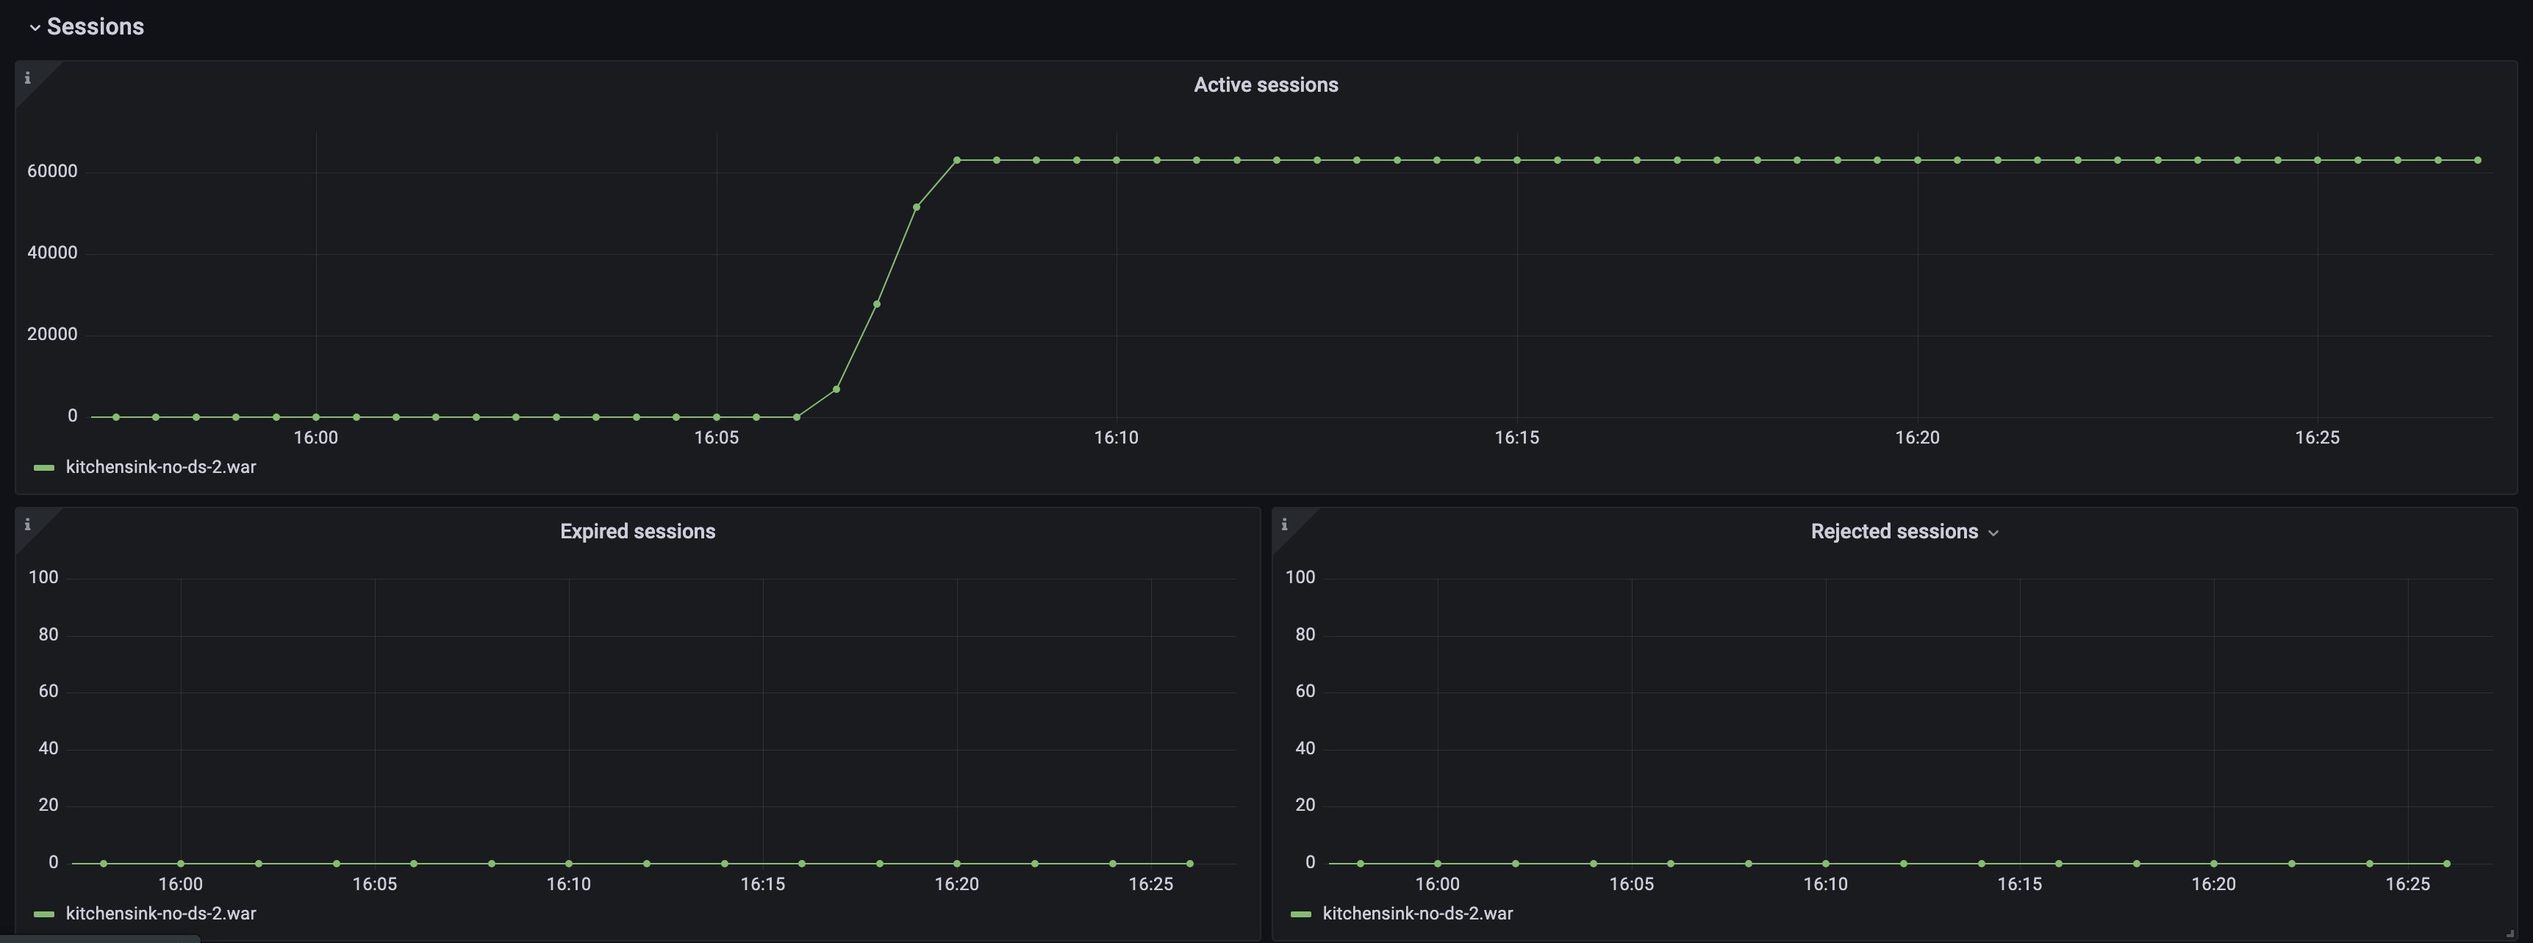Click the green color swatch in Rejected sessions legend

(x=1302, y=914)
